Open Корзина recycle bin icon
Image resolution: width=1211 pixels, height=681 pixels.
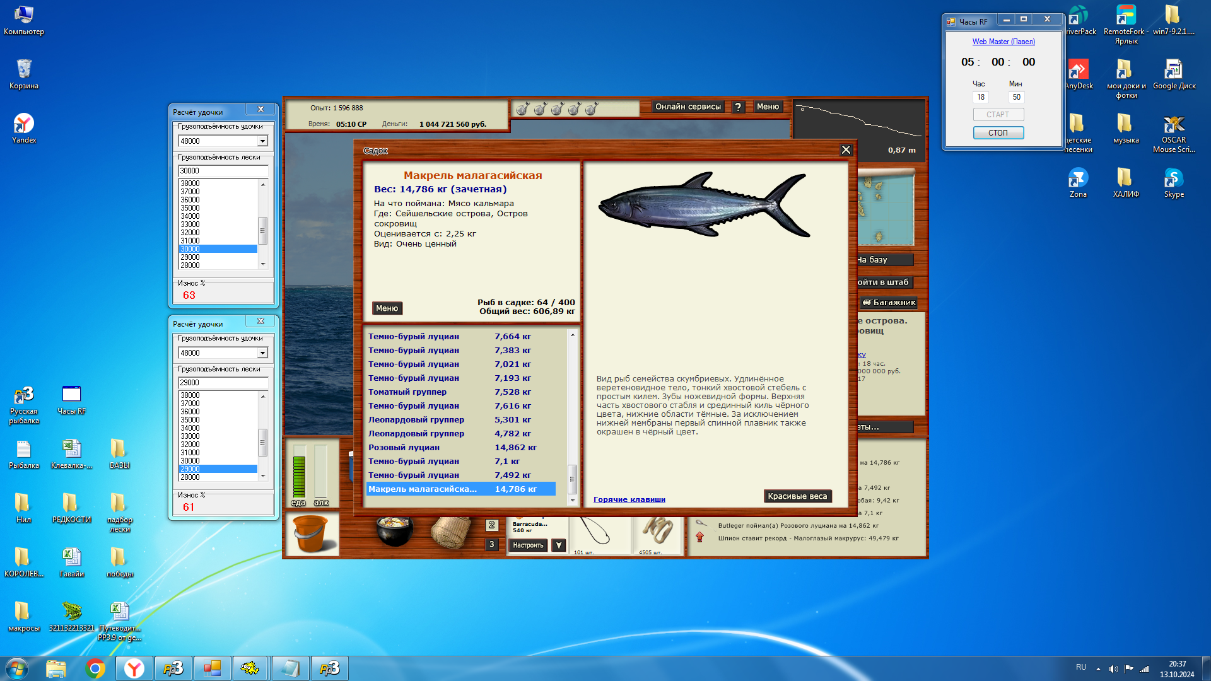coord(24,74)
